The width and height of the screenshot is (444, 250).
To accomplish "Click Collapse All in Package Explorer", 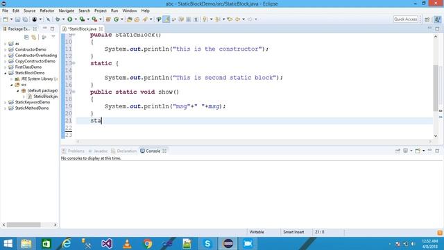I will click(x=26, y=37).
